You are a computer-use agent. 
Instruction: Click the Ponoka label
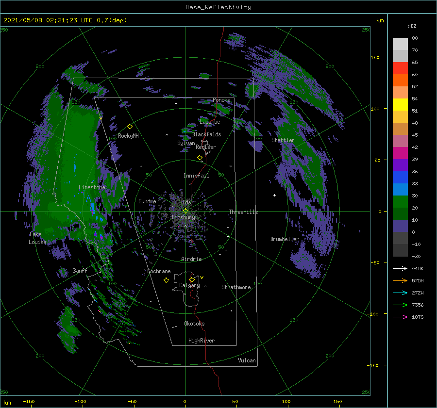pos(221,100)
